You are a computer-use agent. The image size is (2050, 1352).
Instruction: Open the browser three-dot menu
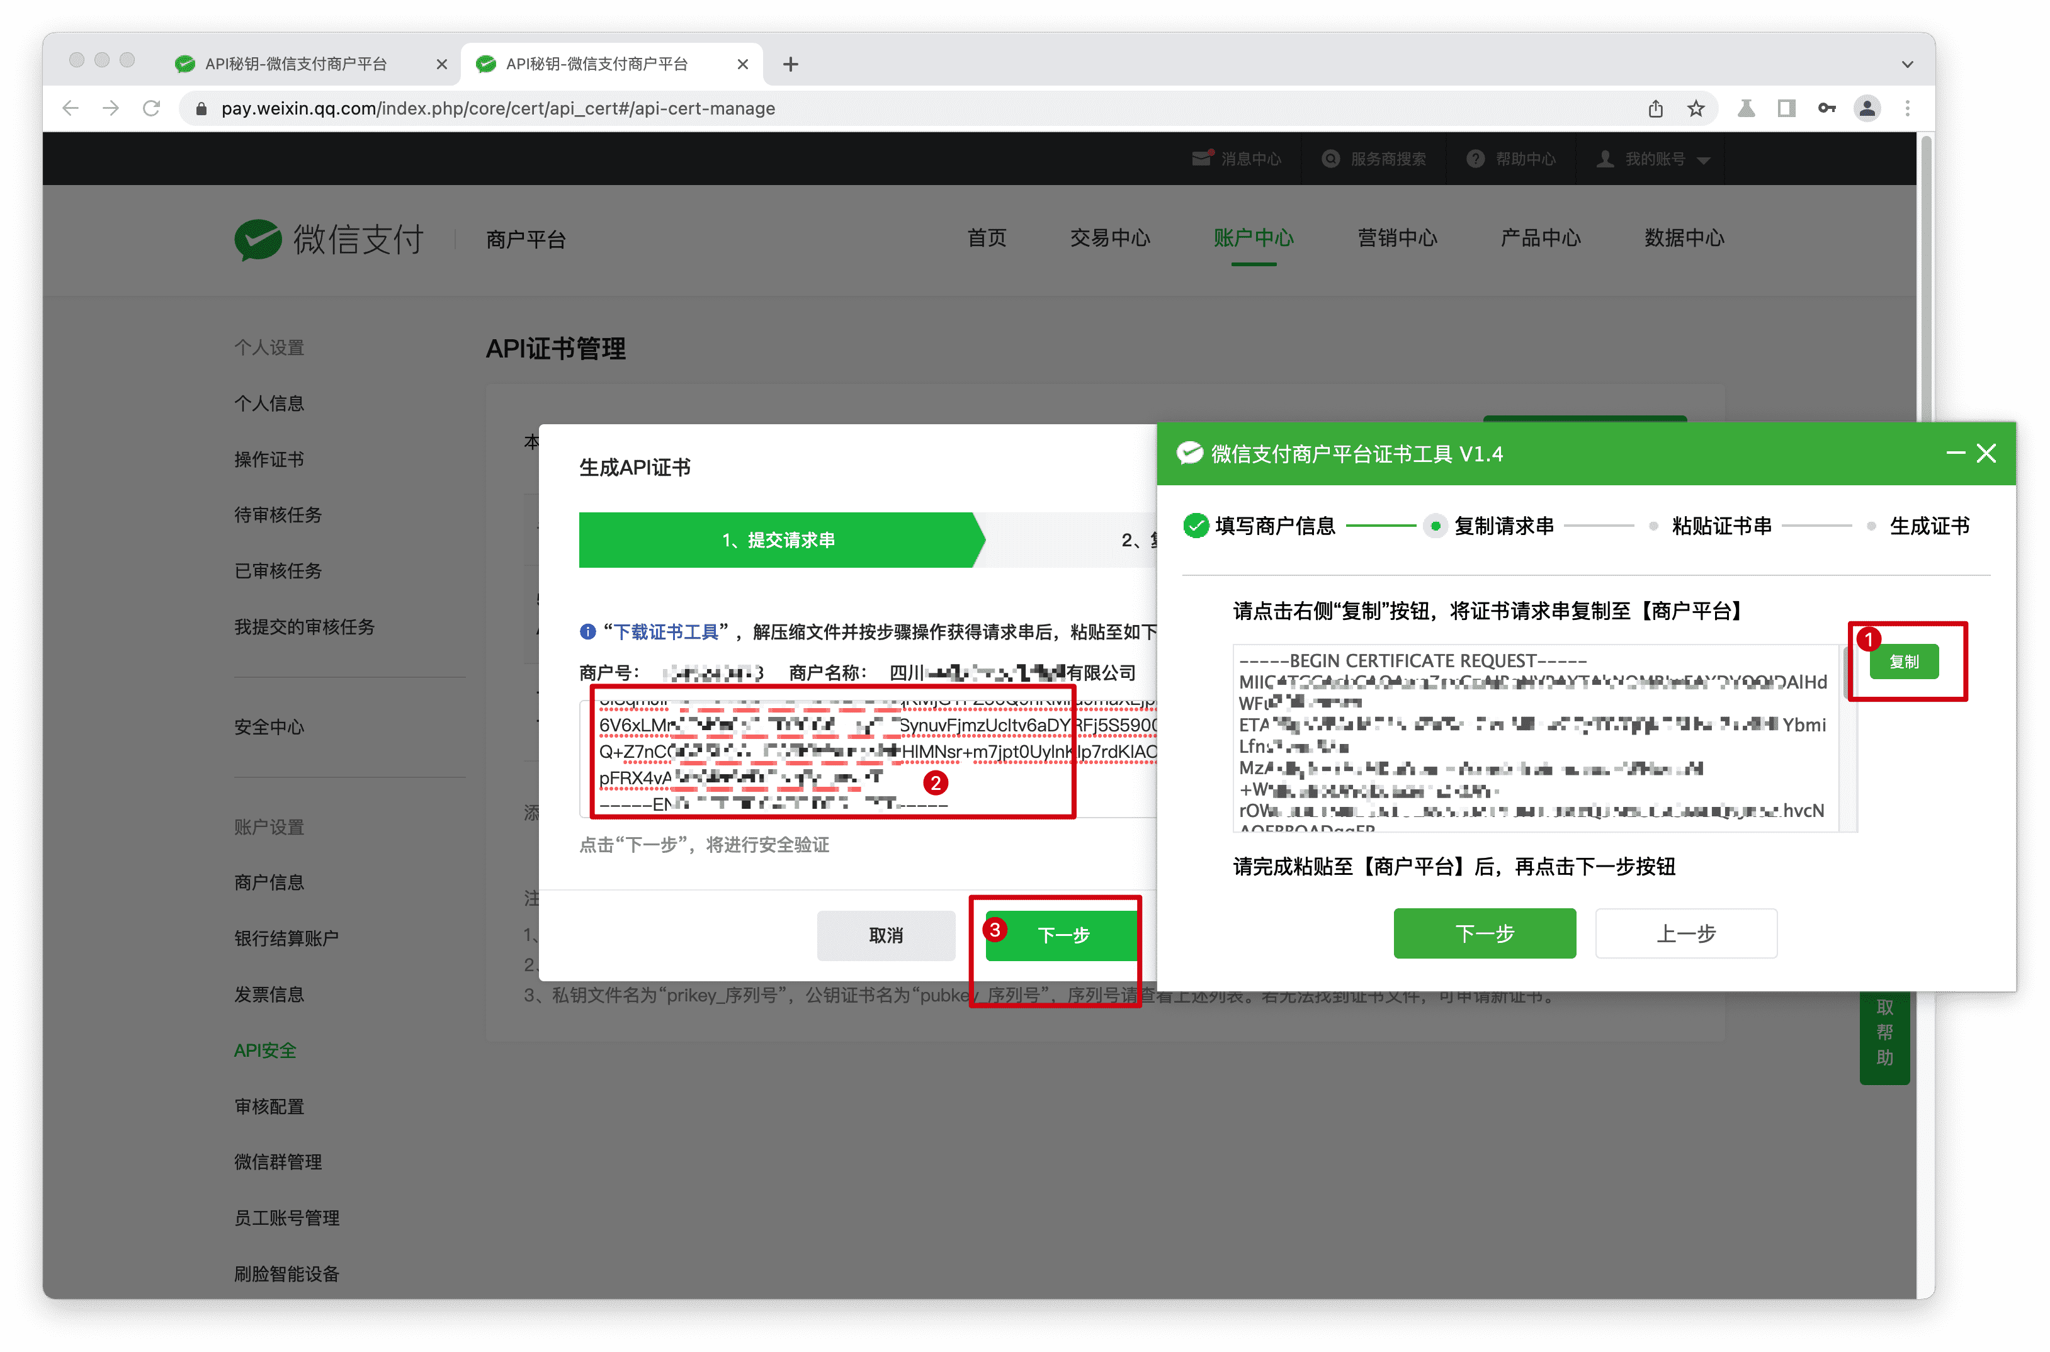1908,109
